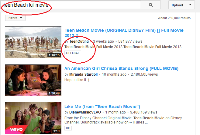Focus the search box containing Teen Beach full movie
The height and width of the screenshot is (135, 200).
[71, 5]
